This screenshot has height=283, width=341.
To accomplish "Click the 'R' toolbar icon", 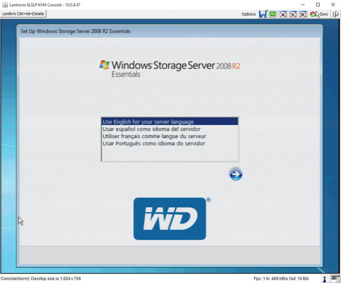I will tap(303, 14).
